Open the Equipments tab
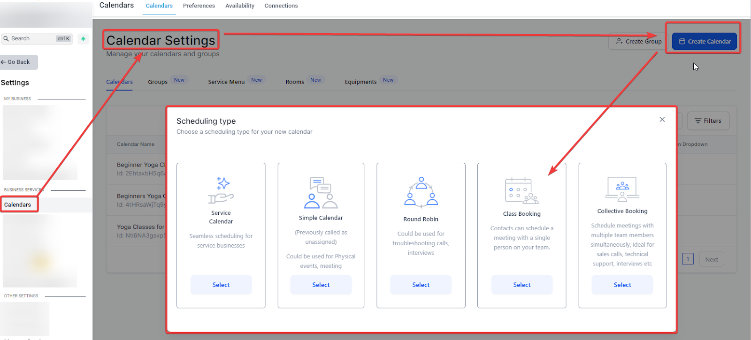 point(360,82)
